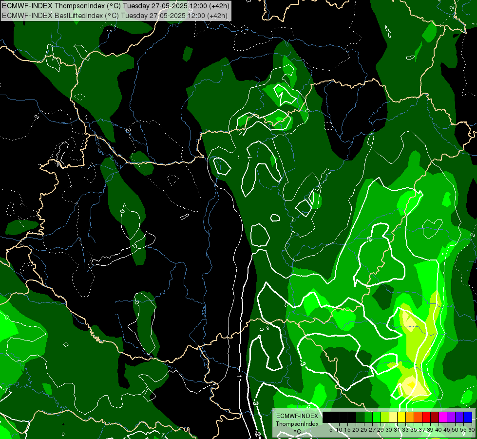
Task: Click the legend scale value 45
Action: (x=447, y=430)
